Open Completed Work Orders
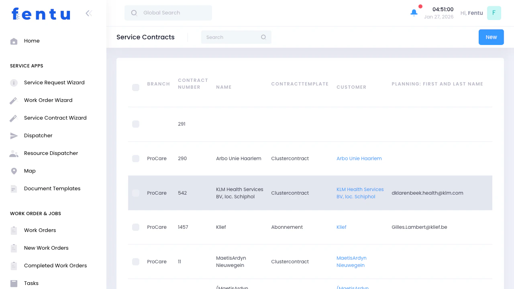The image size is (514, 289). click(55, 265)
